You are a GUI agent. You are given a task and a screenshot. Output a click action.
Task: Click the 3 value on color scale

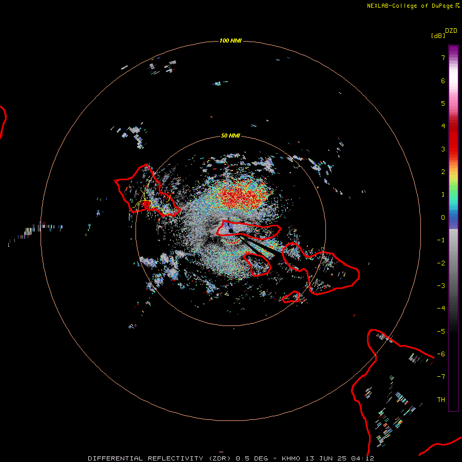click(x=443, y=149)
